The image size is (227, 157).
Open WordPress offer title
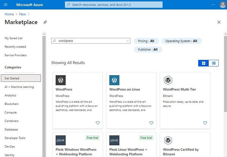point(64,89)
